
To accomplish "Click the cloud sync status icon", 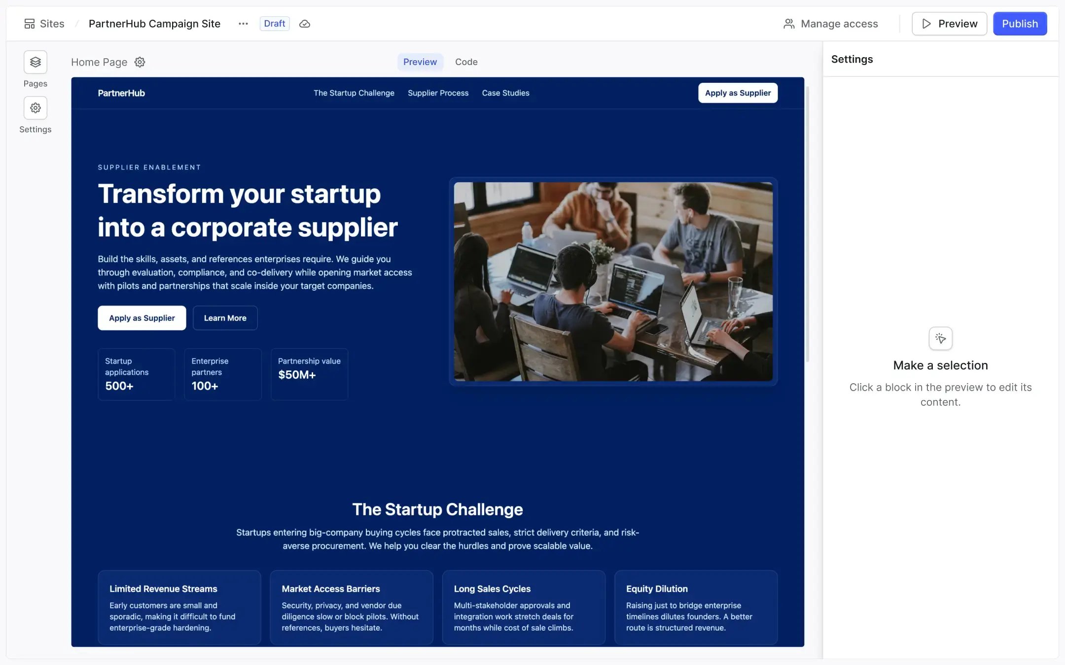I will 305,23.
